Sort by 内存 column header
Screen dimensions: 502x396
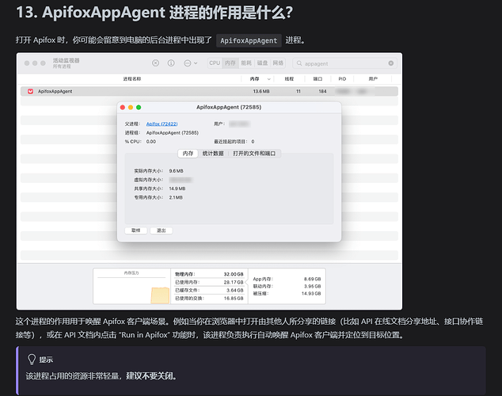[254, 78]
